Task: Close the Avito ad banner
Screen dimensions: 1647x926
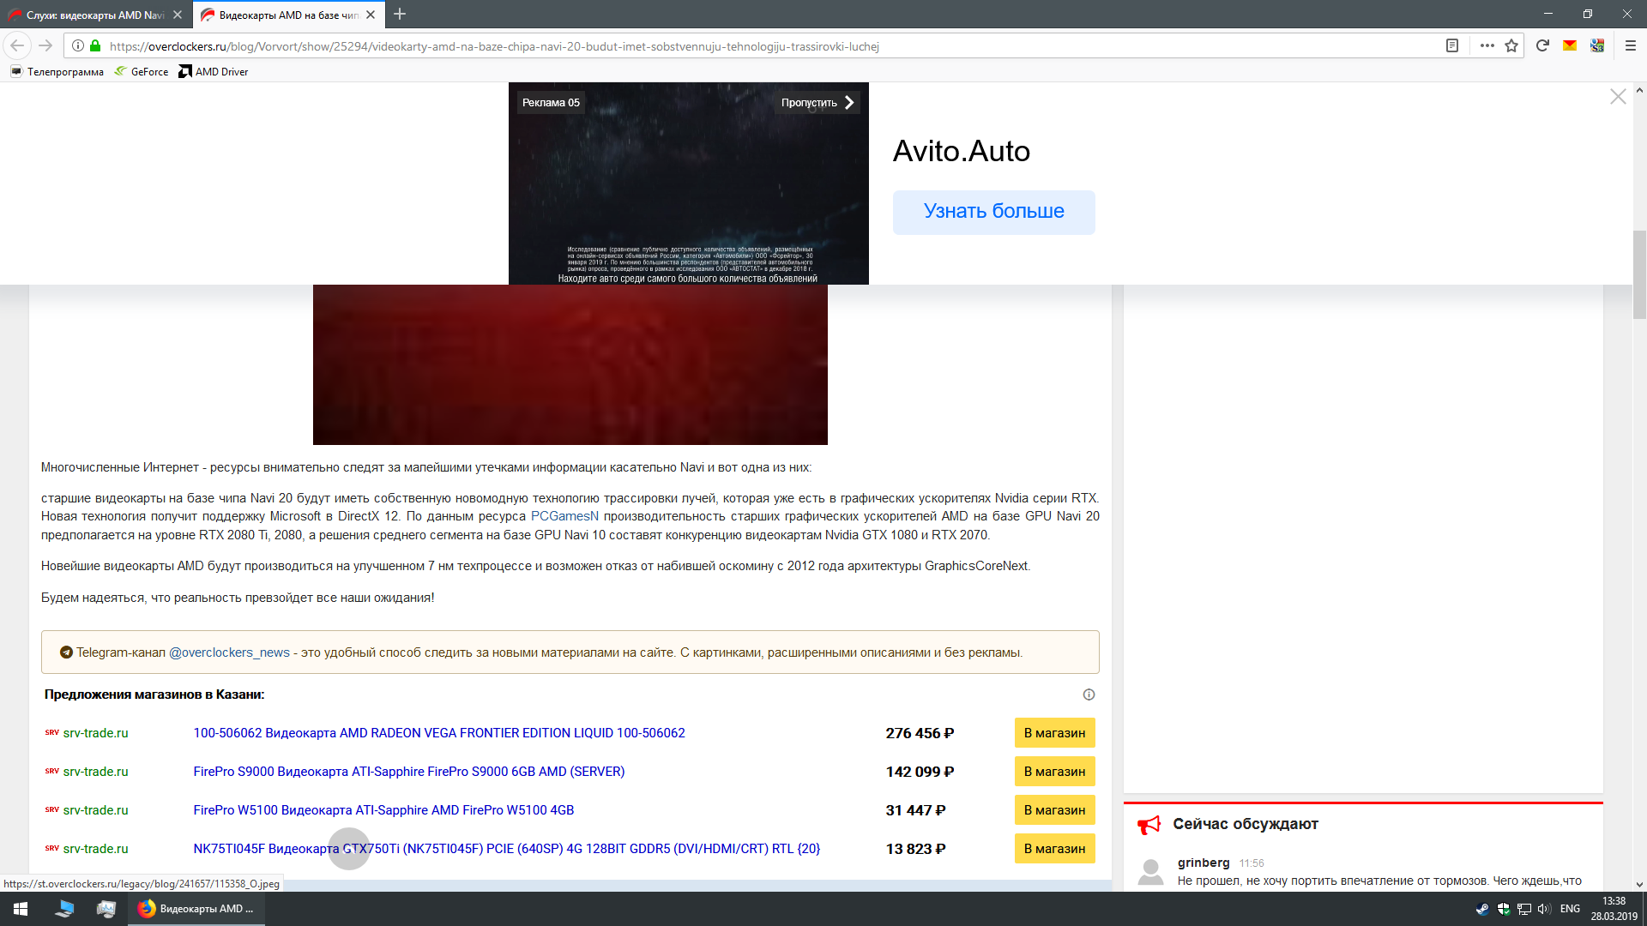Action: [1618, 97]
